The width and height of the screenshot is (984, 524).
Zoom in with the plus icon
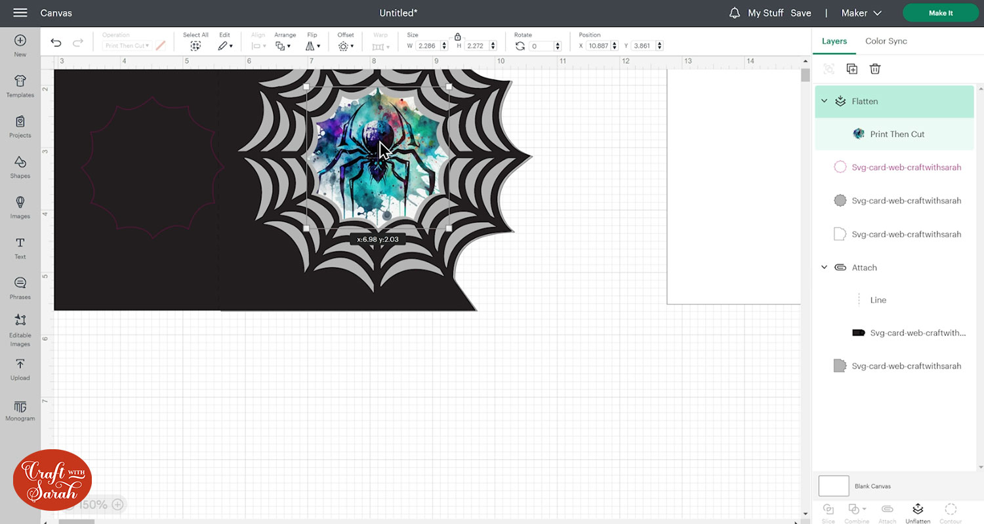click(117, 504)
